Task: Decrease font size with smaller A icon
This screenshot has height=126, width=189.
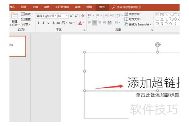Action: pos(76,16)
